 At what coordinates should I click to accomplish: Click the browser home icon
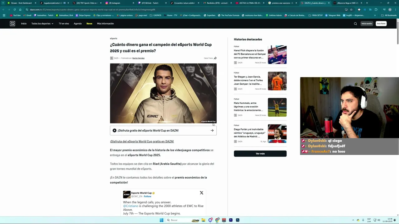tap(20, 10)
